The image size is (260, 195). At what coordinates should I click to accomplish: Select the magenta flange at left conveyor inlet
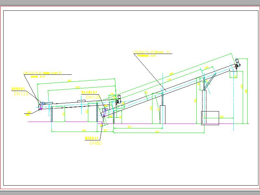41,106
